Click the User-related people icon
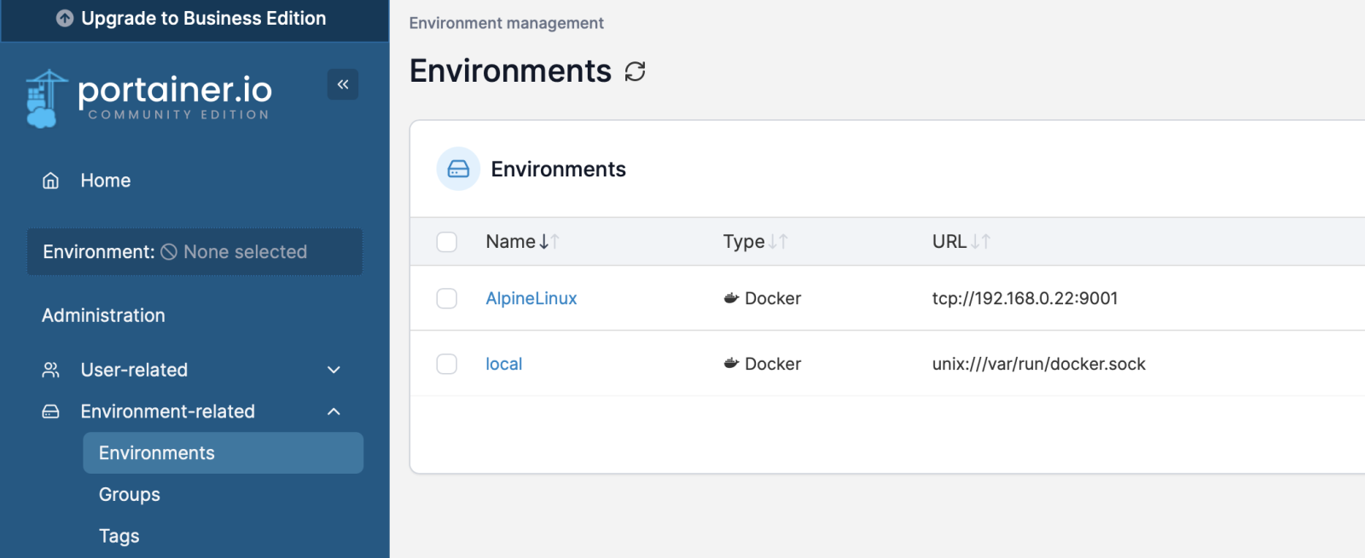This screenshot has width=1365, height=558. pyautogui.click(x=51, y=370)
